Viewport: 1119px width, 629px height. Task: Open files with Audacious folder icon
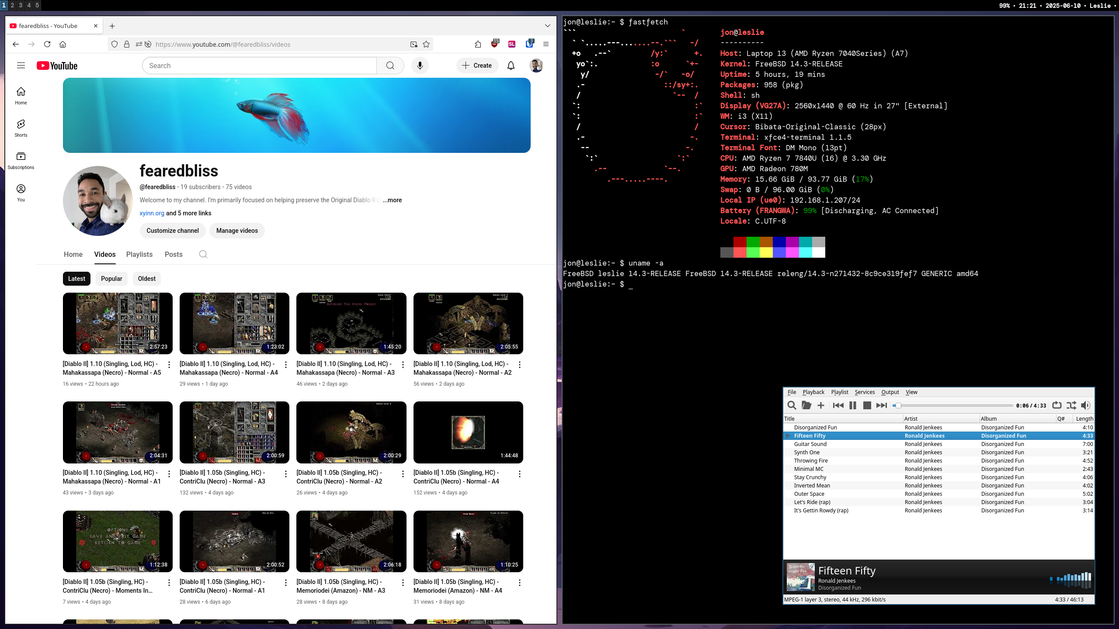(x=806, y=405)
